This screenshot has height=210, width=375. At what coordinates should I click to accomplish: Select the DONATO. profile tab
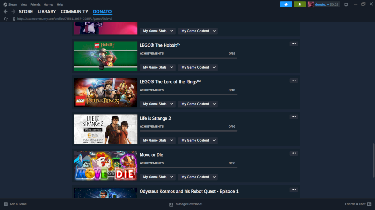tap(103, 11)
